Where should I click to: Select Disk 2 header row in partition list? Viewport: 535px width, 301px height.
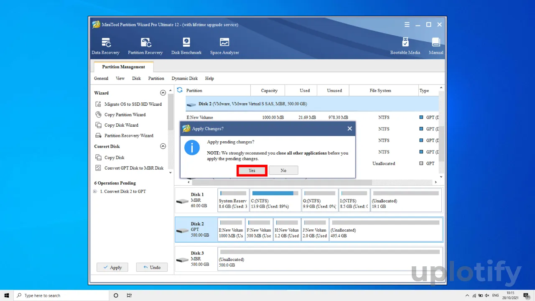[x=312, y=104]
